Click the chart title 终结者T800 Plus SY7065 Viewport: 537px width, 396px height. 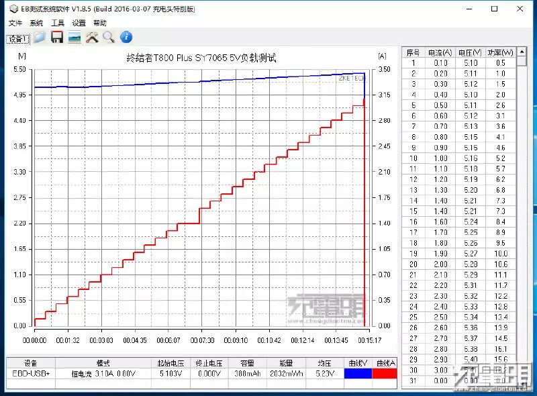click(x=201, y=58)
